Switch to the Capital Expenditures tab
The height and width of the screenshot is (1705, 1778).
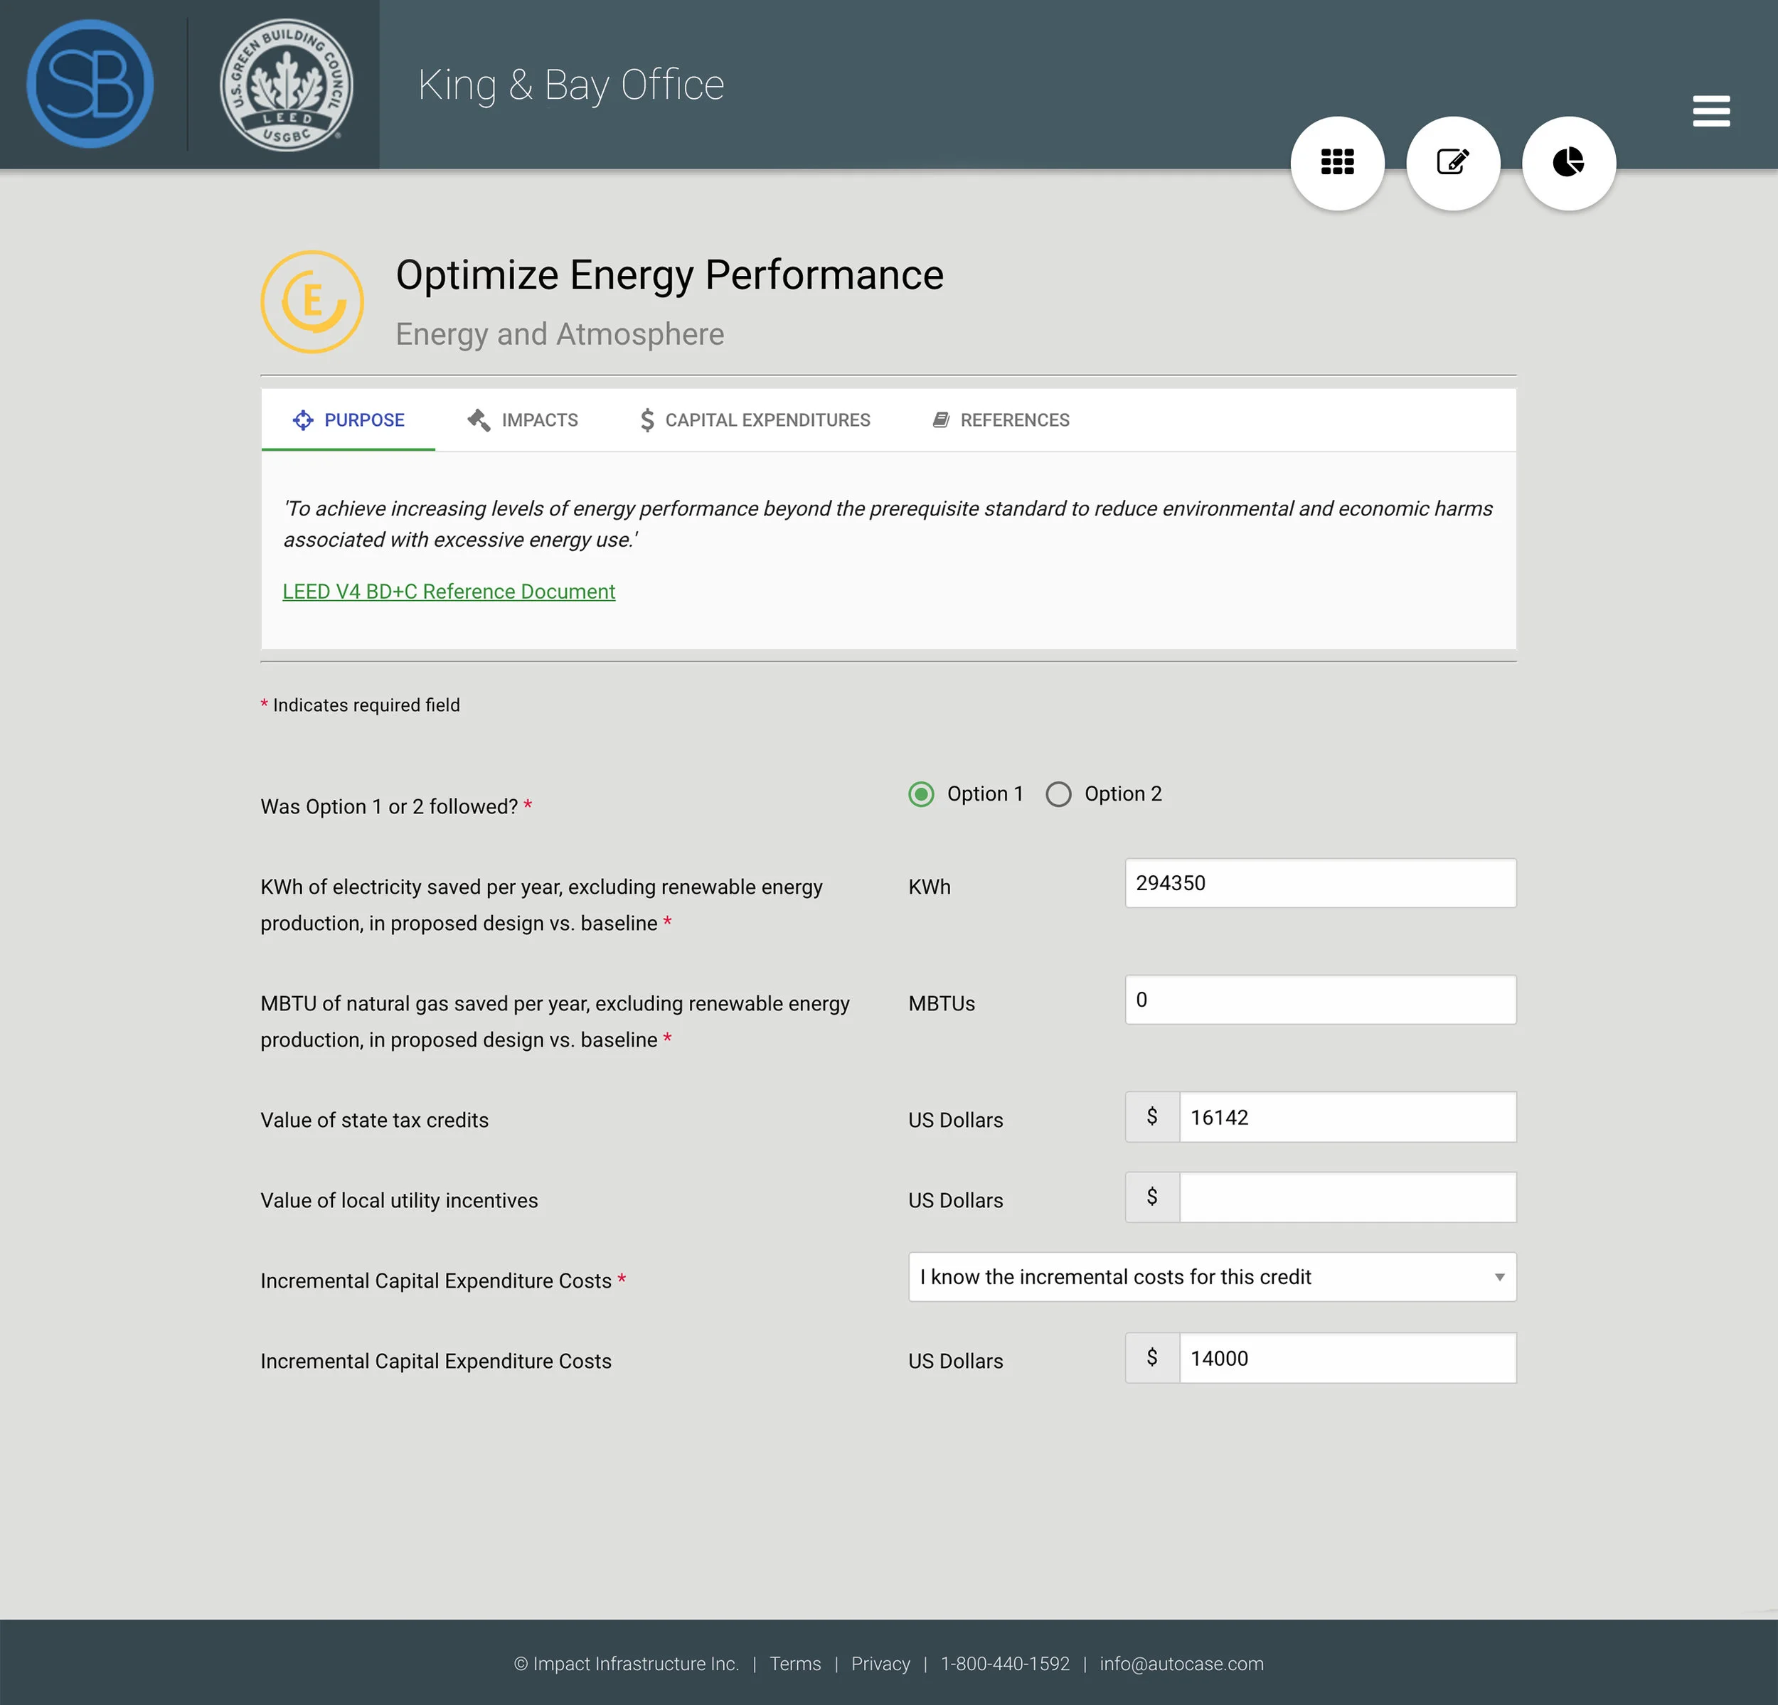(755, 420)
